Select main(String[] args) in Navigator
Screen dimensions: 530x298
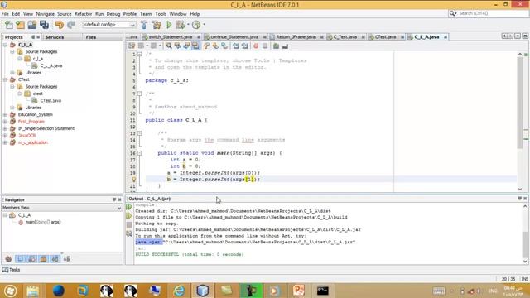pos(43,222)
